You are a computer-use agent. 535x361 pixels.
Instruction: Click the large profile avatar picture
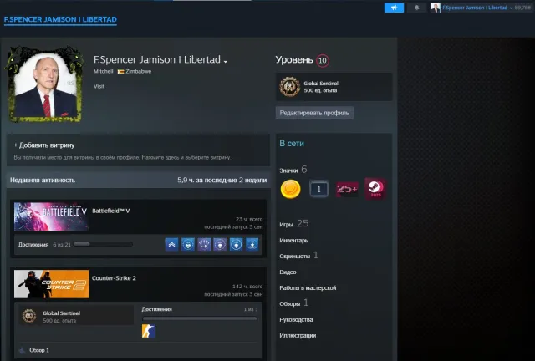click(x=45, y=85)
